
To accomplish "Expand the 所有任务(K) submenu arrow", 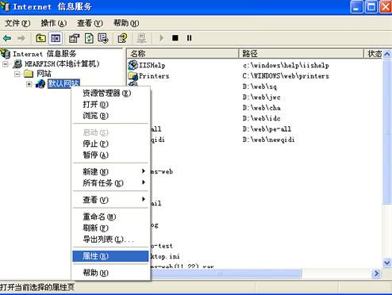I will point(144,182).
